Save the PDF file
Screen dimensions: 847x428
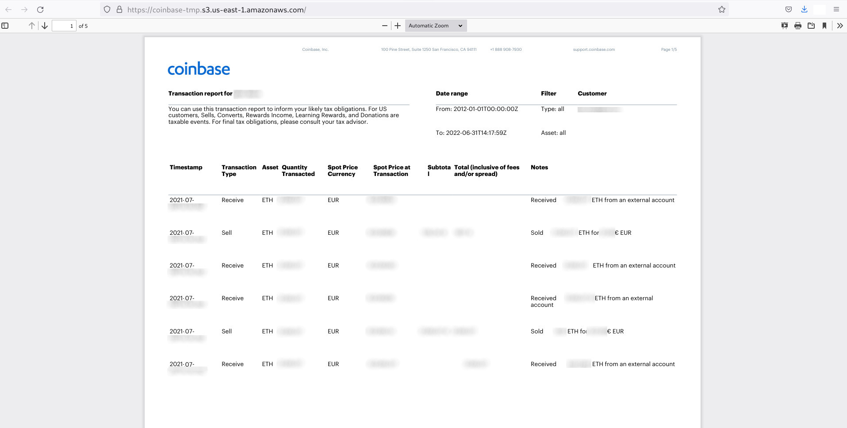[x=811, y=26]
